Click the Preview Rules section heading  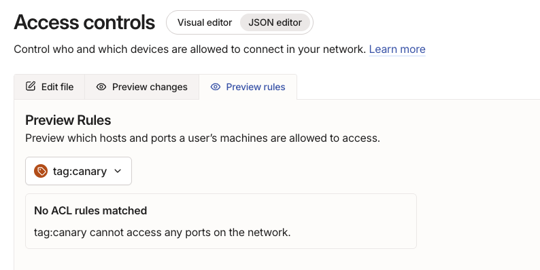(x=68, y=120)
